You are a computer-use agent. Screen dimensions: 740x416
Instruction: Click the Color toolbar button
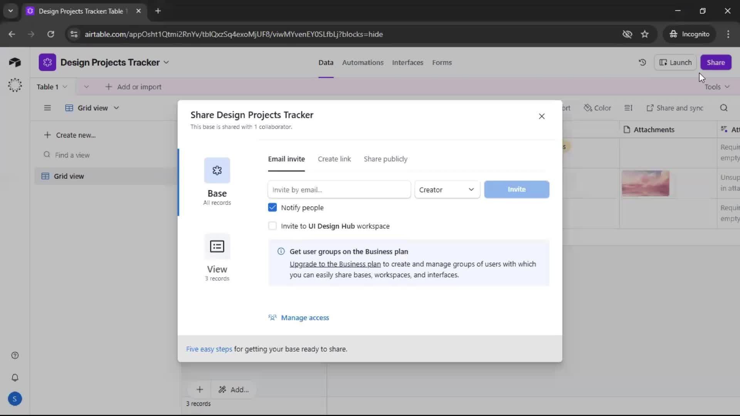pyautogui.click(x=597, y=108)
